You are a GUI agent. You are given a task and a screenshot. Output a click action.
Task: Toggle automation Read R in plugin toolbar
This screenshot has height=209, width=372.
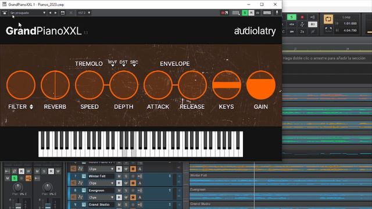coord(251,13)
